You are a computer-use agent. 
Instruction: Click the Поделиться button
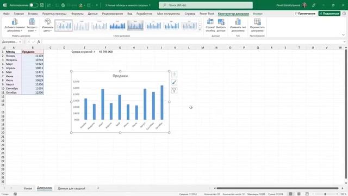click(330, 14)
